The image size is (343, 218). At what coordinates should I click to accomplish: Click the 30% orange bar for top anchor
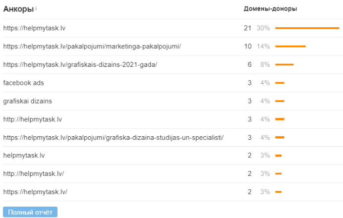(x=307, y=28)
